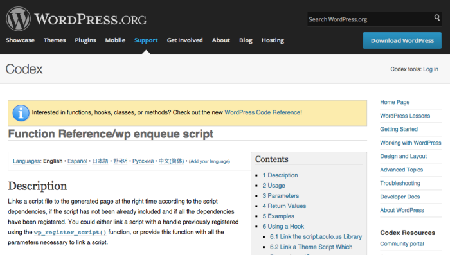This screenshot has width=450, height=255.
Task: Click the WordPress.org site title
Action: 91,19
